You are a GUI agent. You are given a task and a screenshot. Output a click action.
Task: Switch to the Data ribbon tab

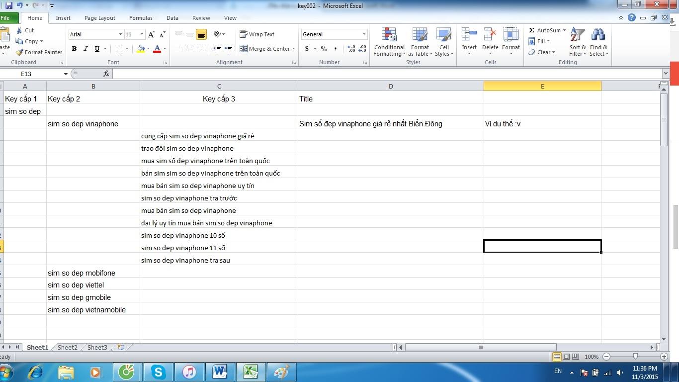[172, 18]
